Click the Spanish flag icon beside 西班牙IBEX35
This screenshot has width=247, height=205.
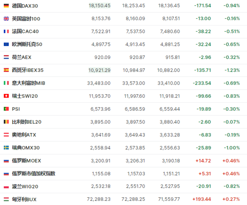click(x=6, y=70)
